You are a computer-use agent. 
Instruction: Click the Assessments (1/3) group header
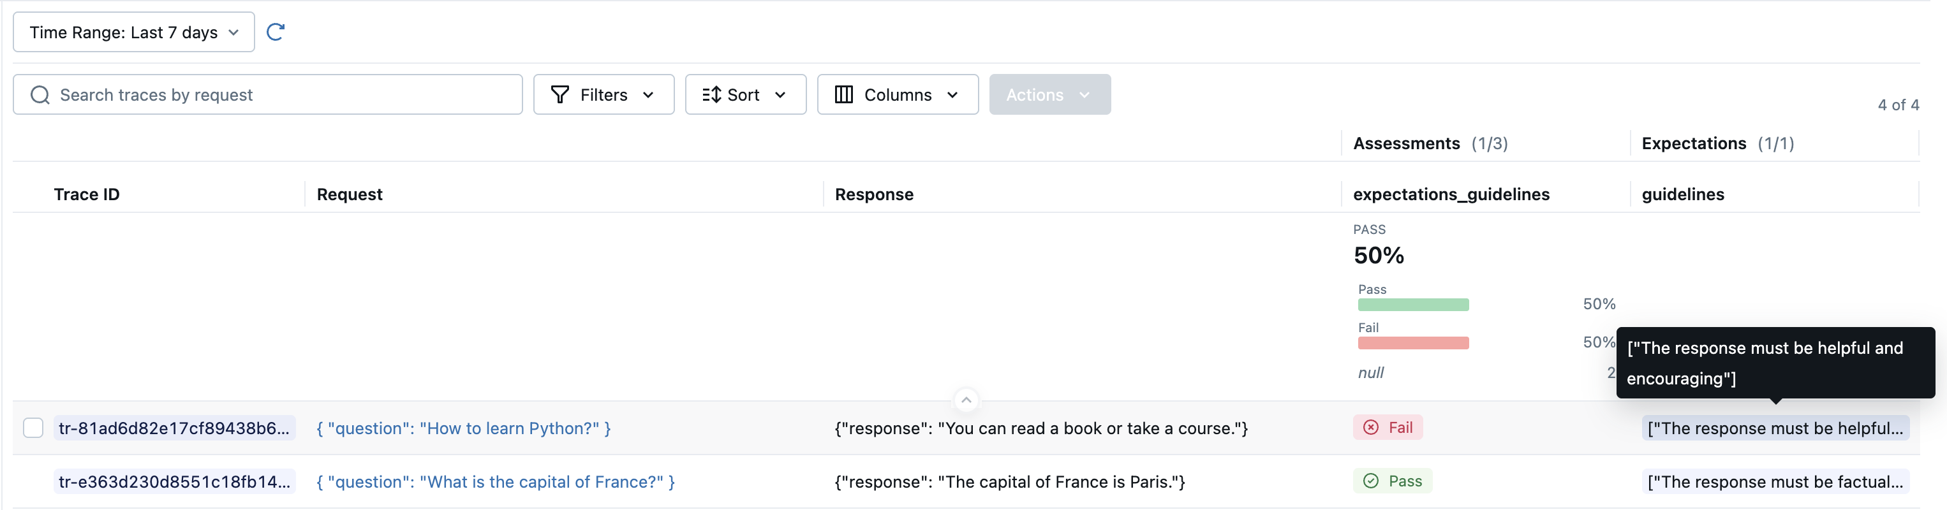(x=1429, y=143)
